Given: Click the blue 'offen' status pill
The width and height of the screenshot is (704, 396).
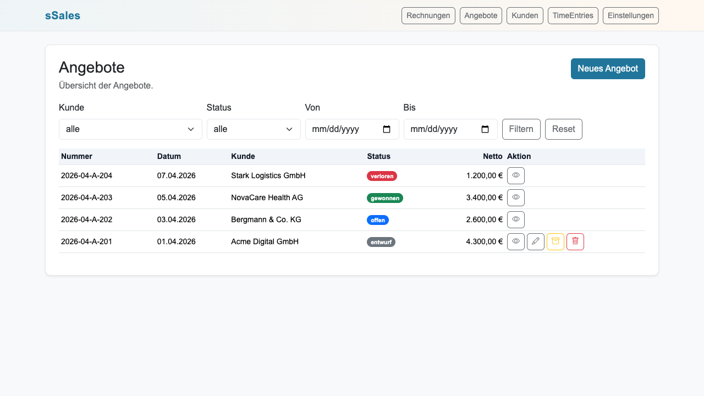Looking at the screenshot, I should point(377,219).
